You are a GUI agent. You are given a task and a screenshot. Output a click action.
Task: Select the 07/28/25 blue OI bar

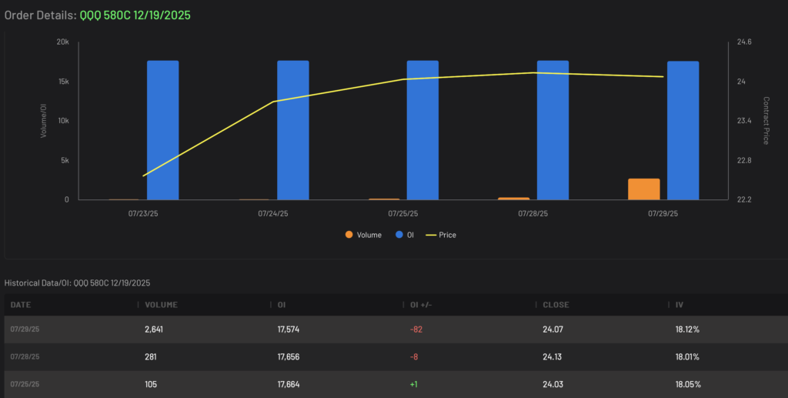(x=553, y=130)
